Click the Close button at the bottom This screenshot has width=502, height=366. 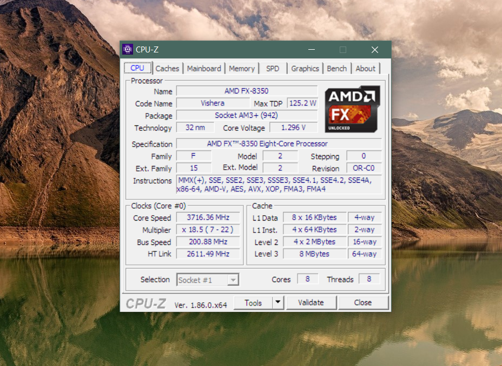point(363,303)
